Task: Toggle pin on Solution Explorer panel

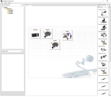Action: click(23, 5)
